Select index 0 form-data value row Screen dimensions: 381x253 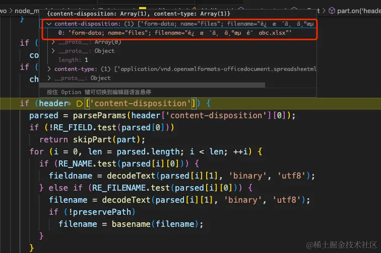click(175, 33)
